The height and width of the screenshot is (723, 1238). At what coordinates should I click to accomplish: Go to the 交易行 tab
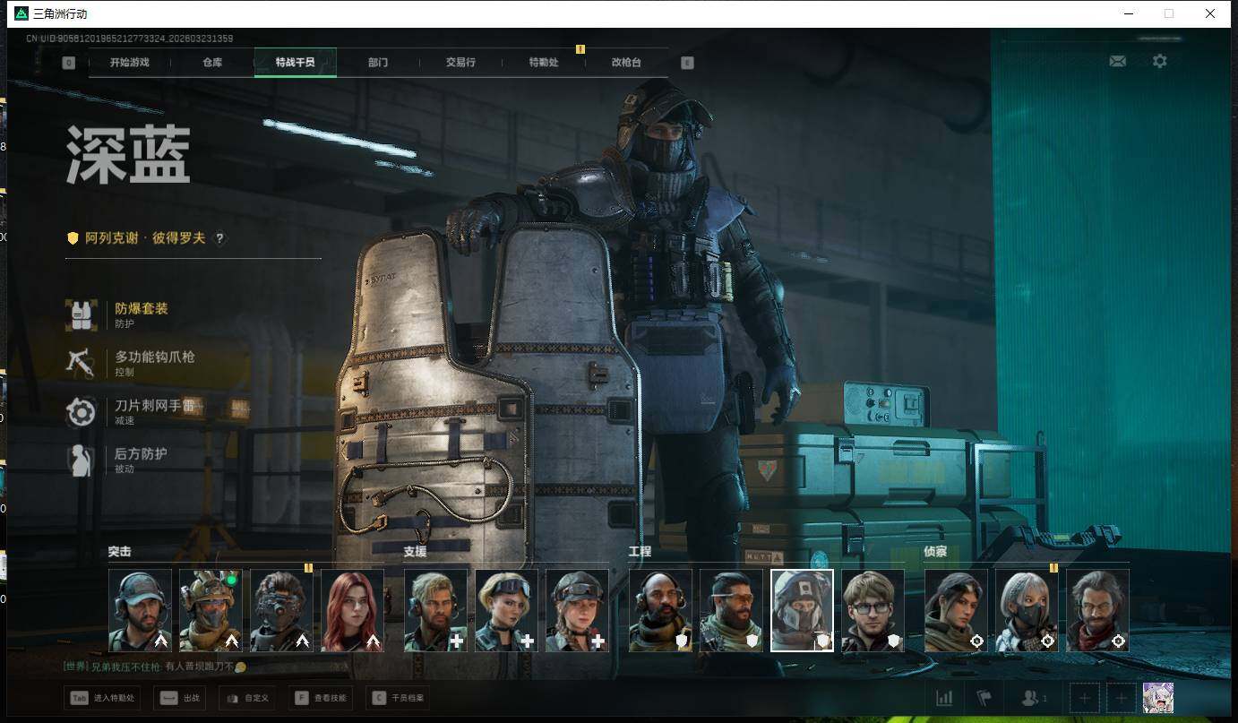(460, 63)
